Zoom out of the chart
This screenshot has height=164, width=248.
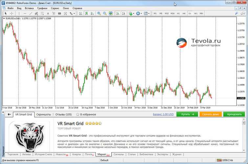click(105, 13)
